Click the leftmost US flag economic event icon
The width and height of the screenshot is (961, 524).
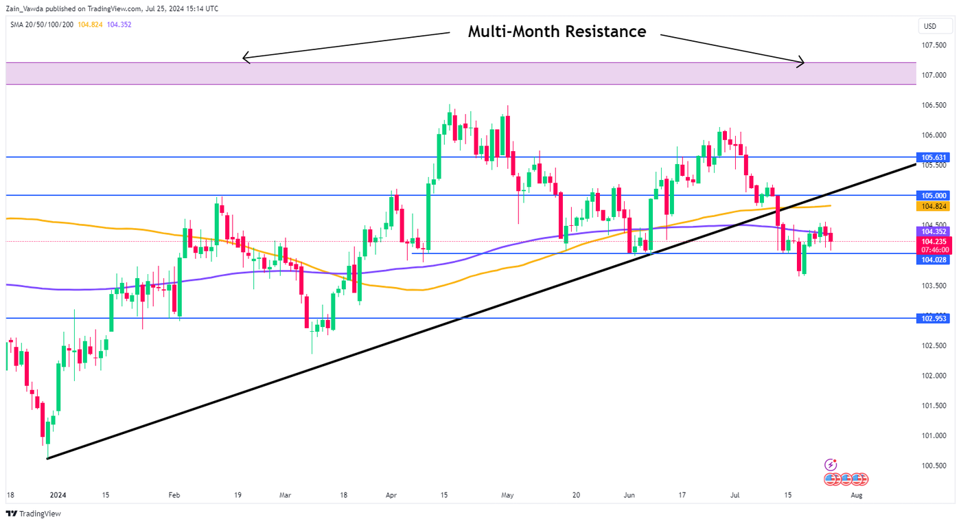(x=831, y=479)
